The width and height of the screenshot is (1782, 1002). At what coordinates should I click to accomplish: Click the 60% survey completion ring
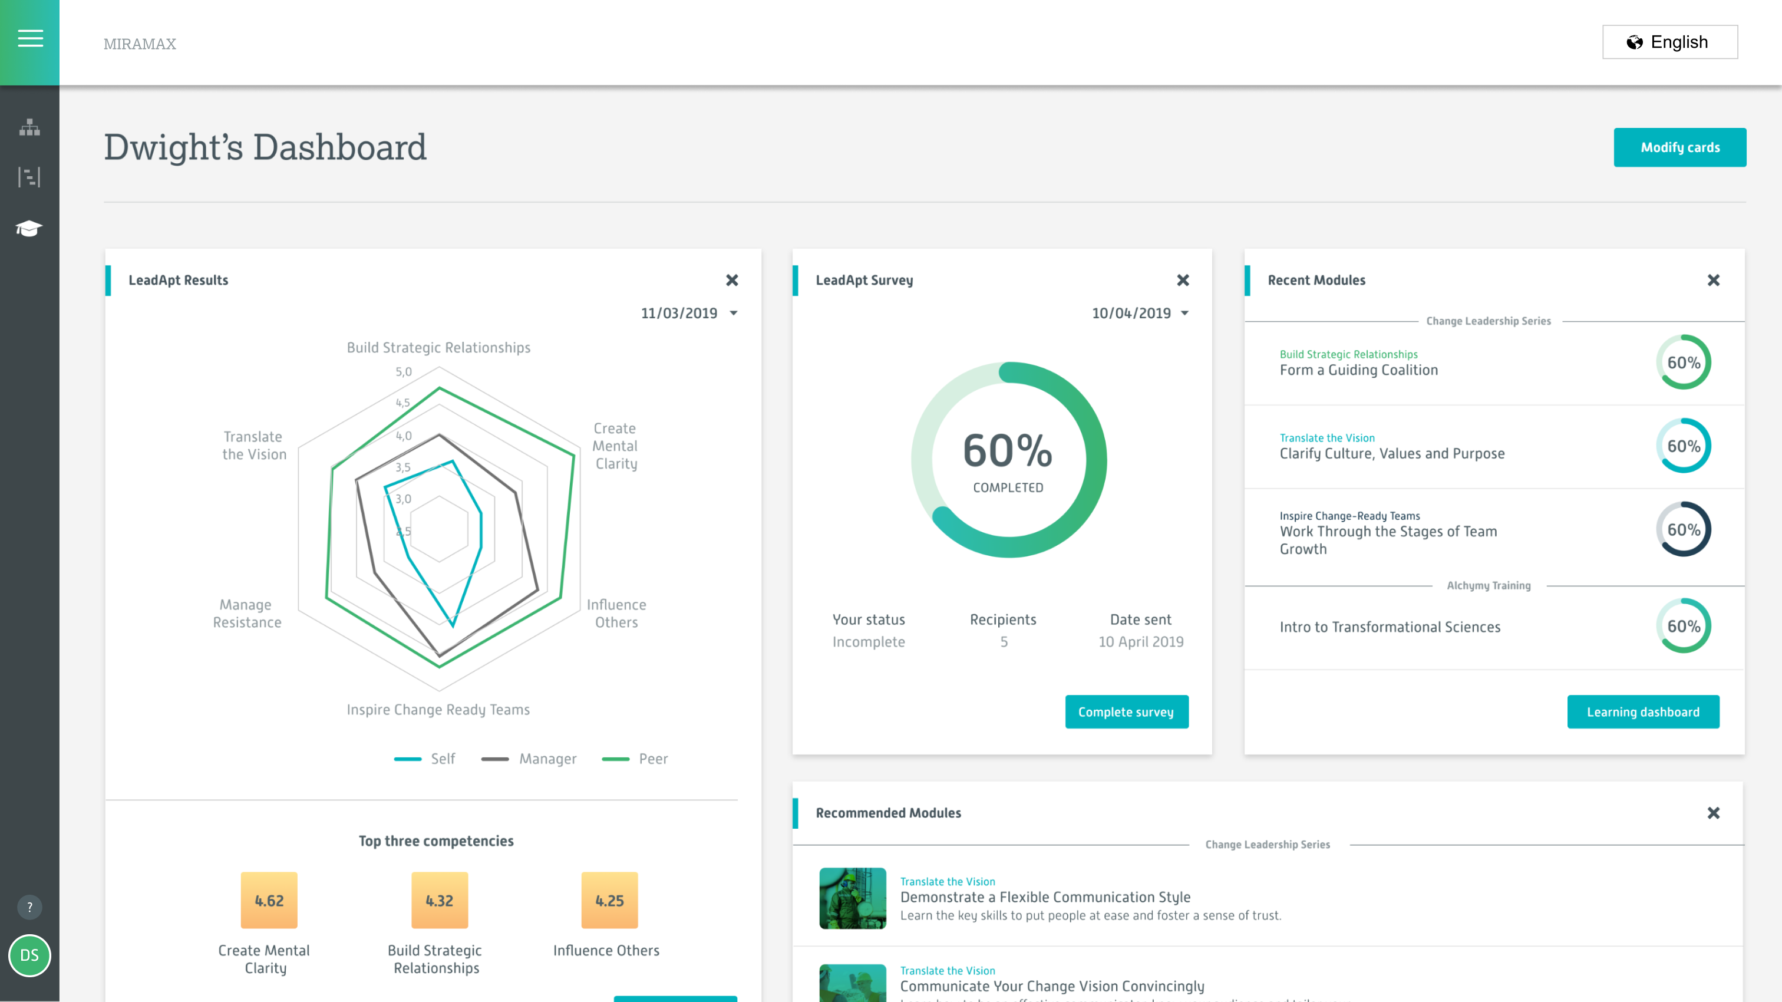pyautogui.click(x=1009, y=460)
